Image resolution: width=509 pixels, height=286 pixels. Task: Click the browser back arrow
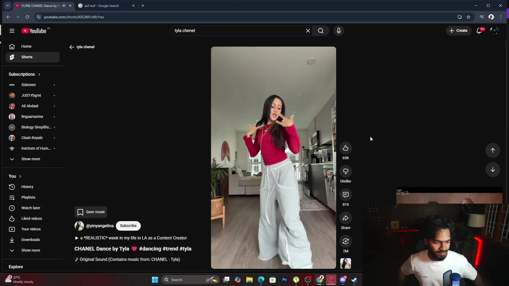click(x=8, y=17)
